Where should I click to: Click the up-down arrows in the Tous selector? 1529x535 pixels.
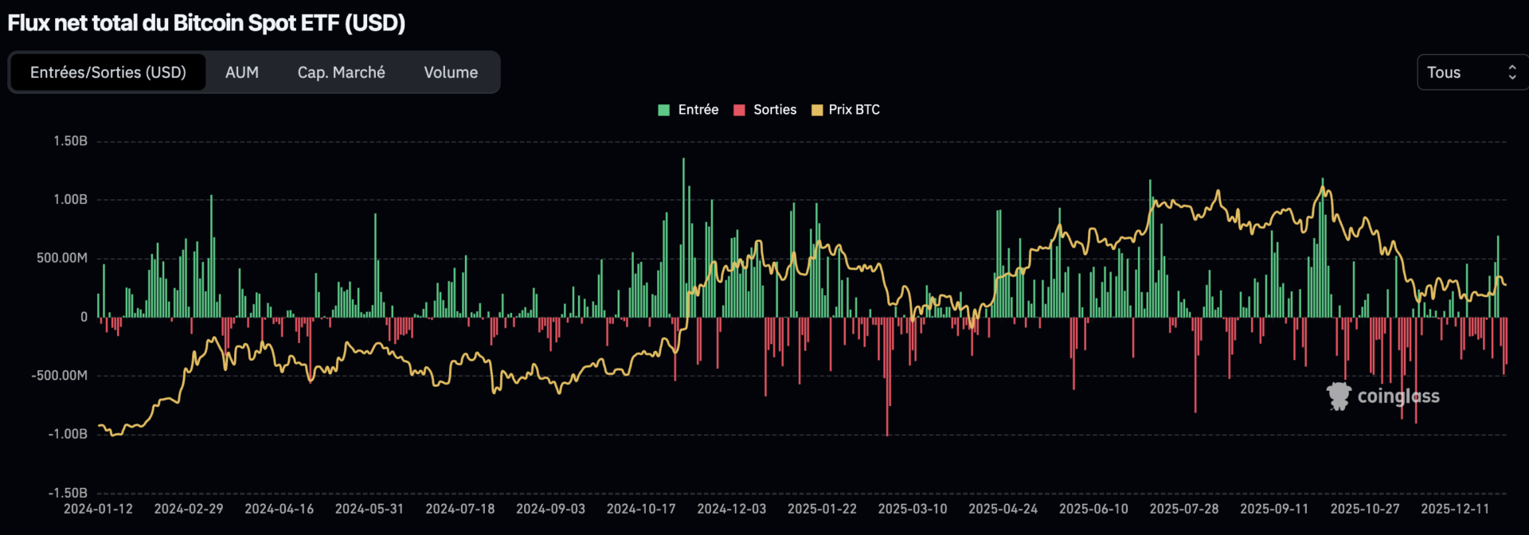pyautogui.click(x=1511, y=72)
